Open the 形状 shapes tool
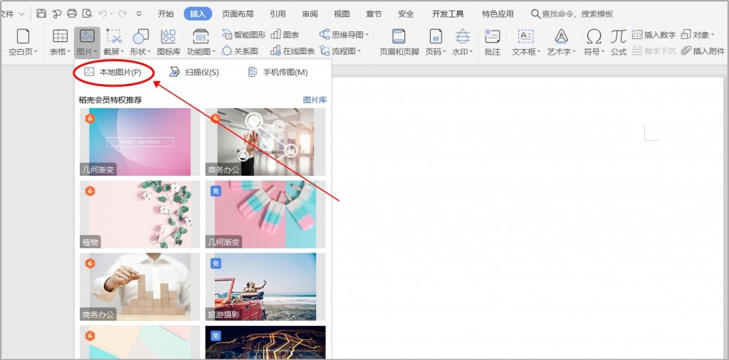 (140, 42)
